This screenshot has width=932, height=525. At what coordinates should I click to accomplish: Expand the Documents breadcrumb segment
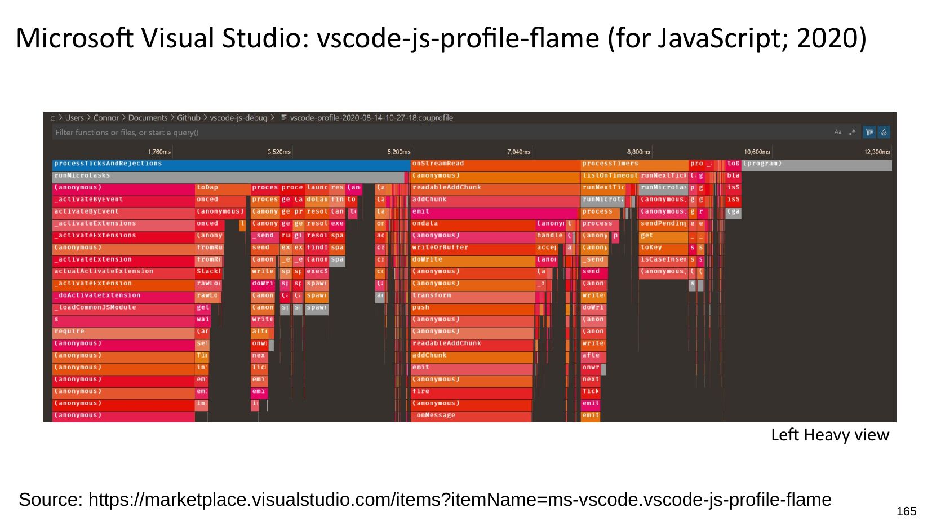[148, 118]
